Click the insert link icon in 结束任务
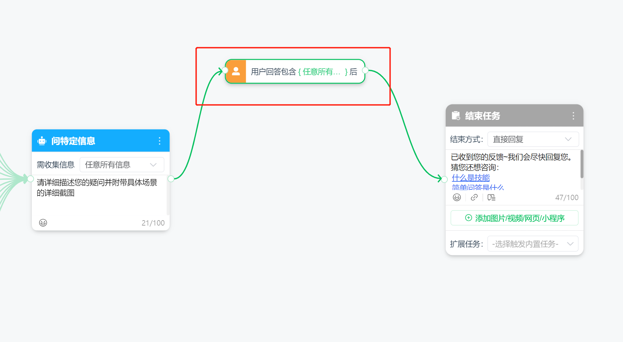The width and height of the screenshot is (623, 342). [474, 197]
